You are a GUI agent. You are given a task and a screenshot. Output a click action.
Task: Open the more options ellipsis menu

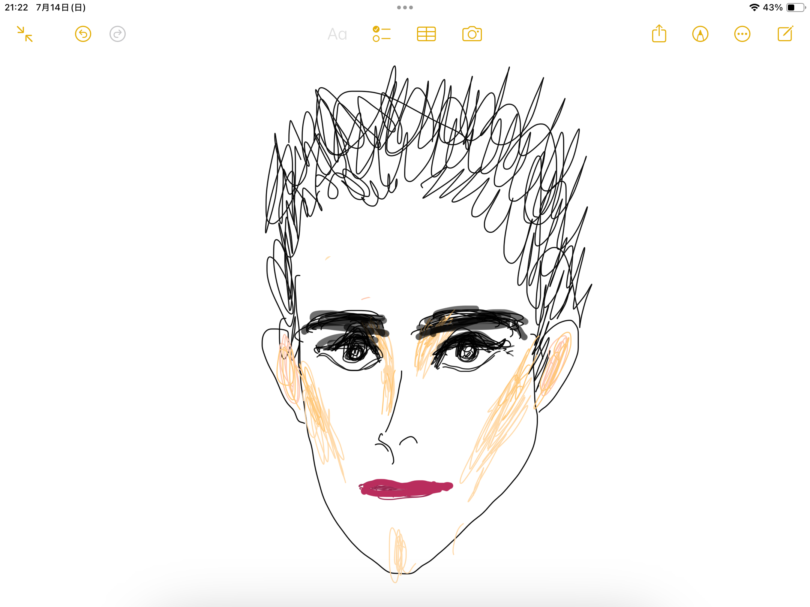[742, 34]
